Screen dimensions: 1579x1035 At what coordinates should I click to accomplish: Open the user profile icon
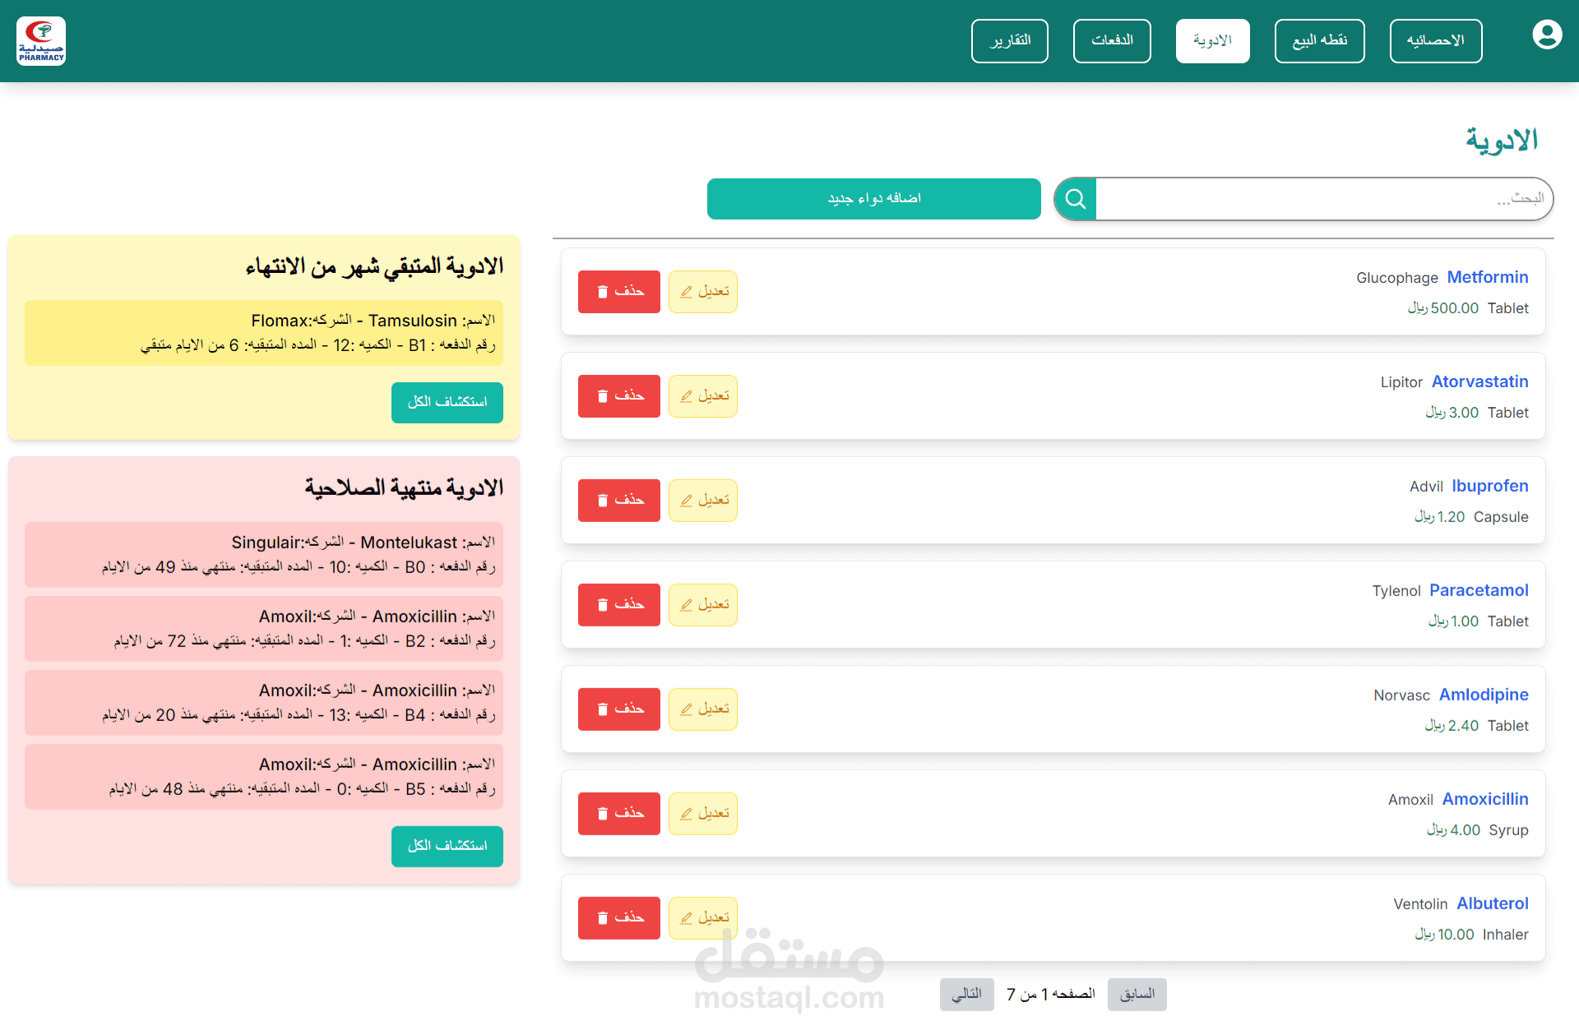(x=1547, y=35)
